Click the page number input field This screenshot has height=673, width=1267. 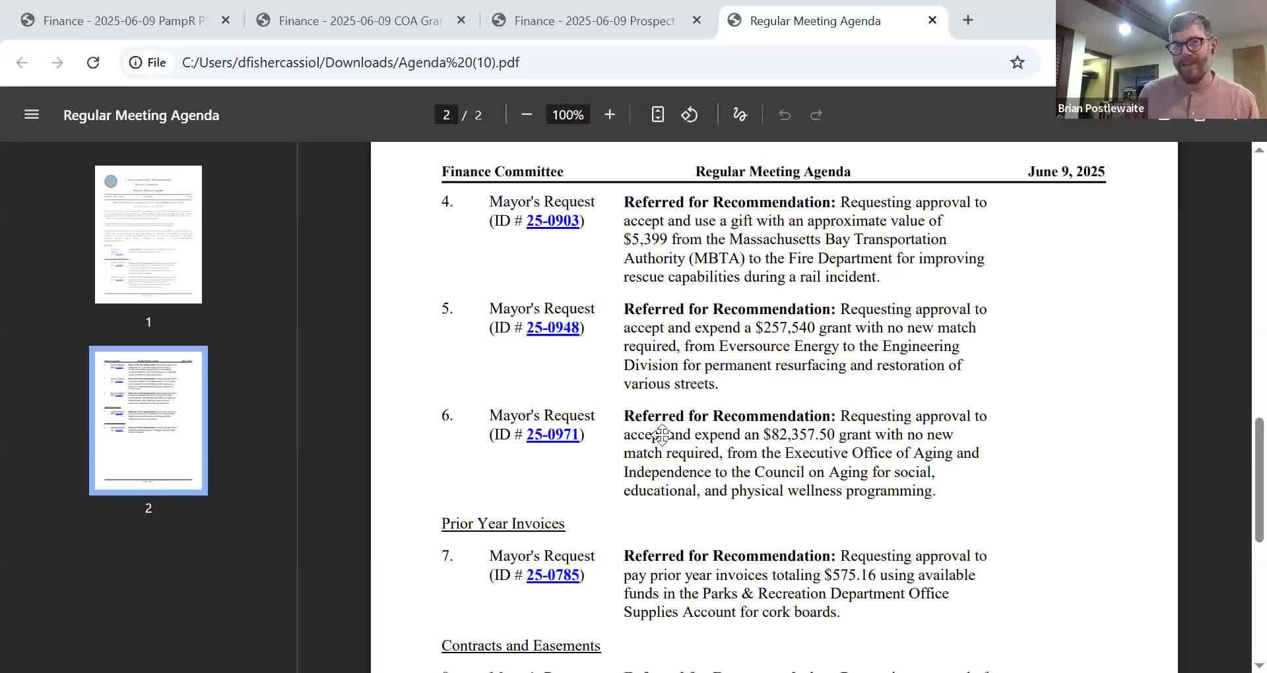446,115
